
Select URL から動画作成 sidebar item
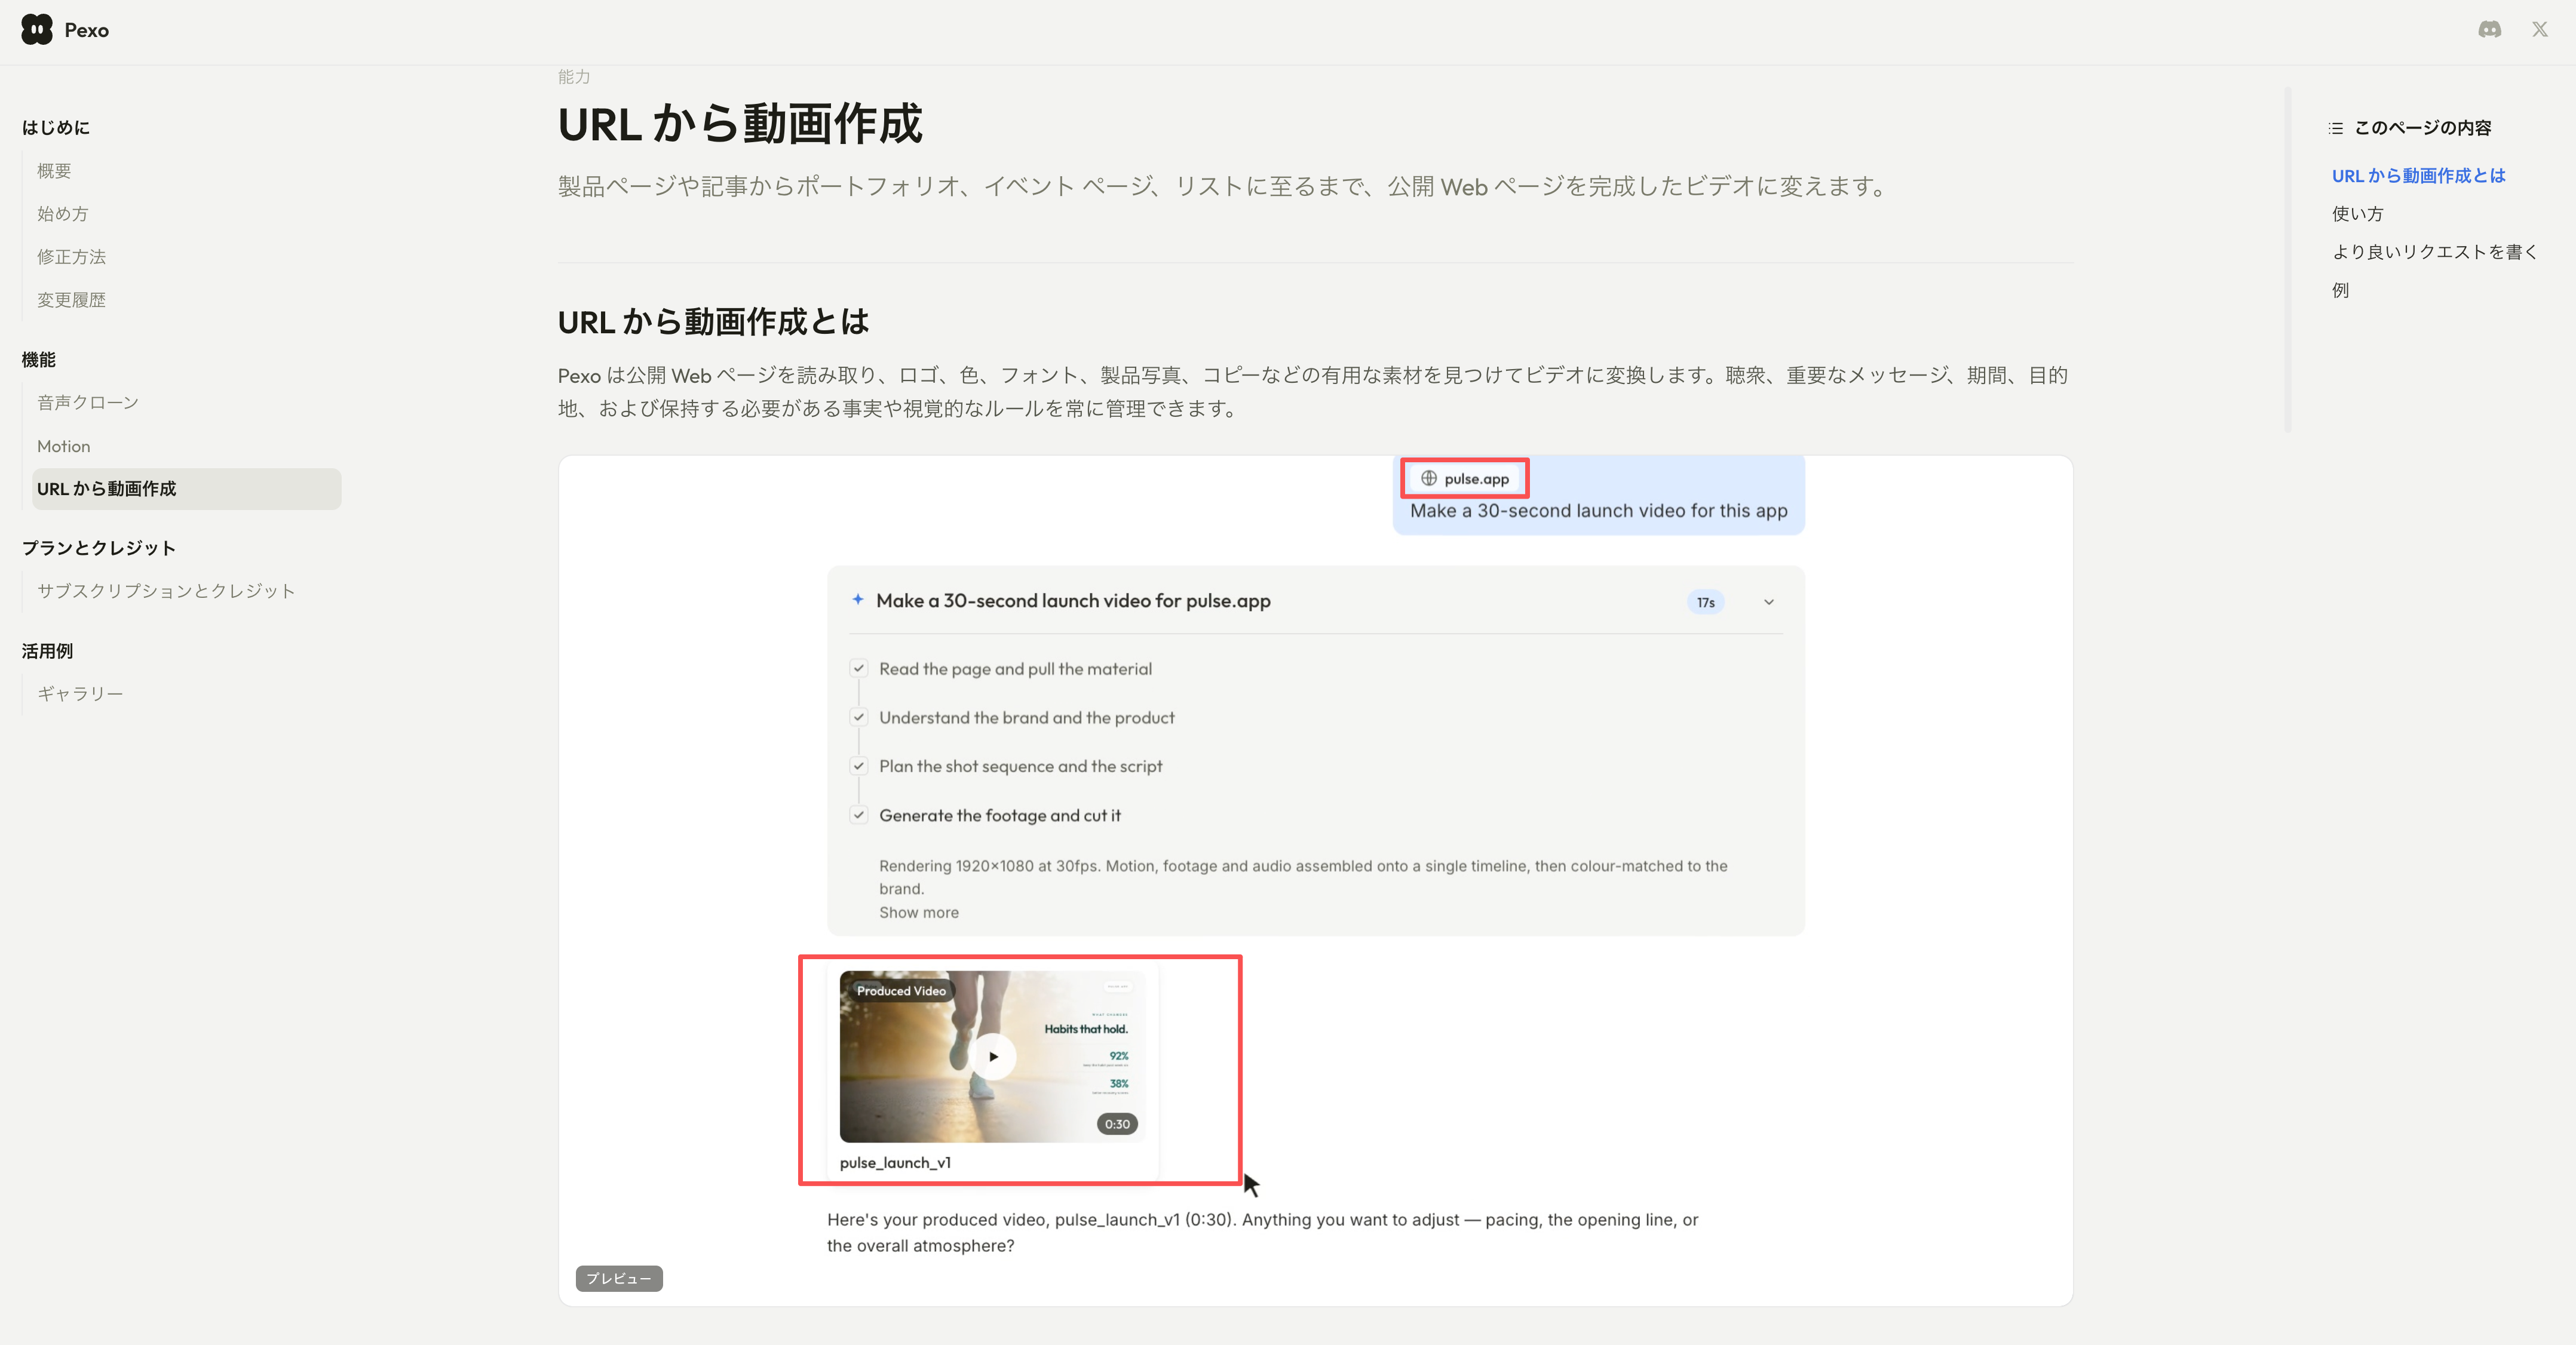click(187, 489)
